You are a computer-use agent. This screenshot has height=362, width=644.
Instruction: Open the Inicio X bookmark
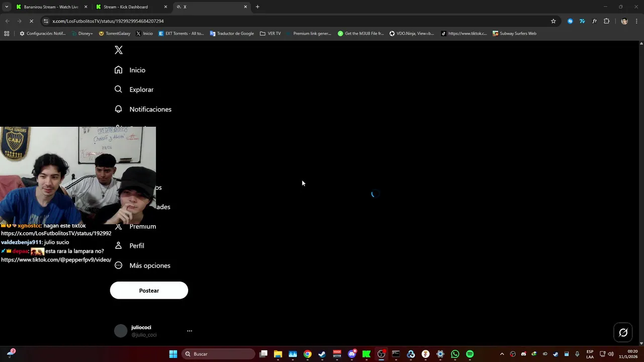coord(144,33)
